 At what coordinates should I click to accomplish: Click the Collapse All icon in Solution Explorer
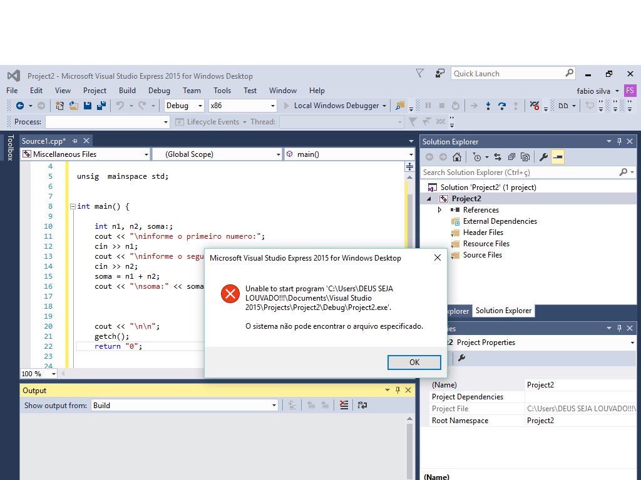pos(511,157)
